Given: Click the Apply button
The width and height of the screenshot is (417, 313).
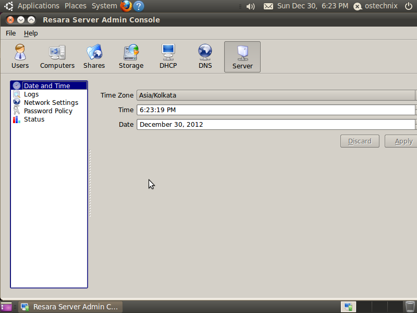Looking at the screenshot, I should click(x=402, y=141).
